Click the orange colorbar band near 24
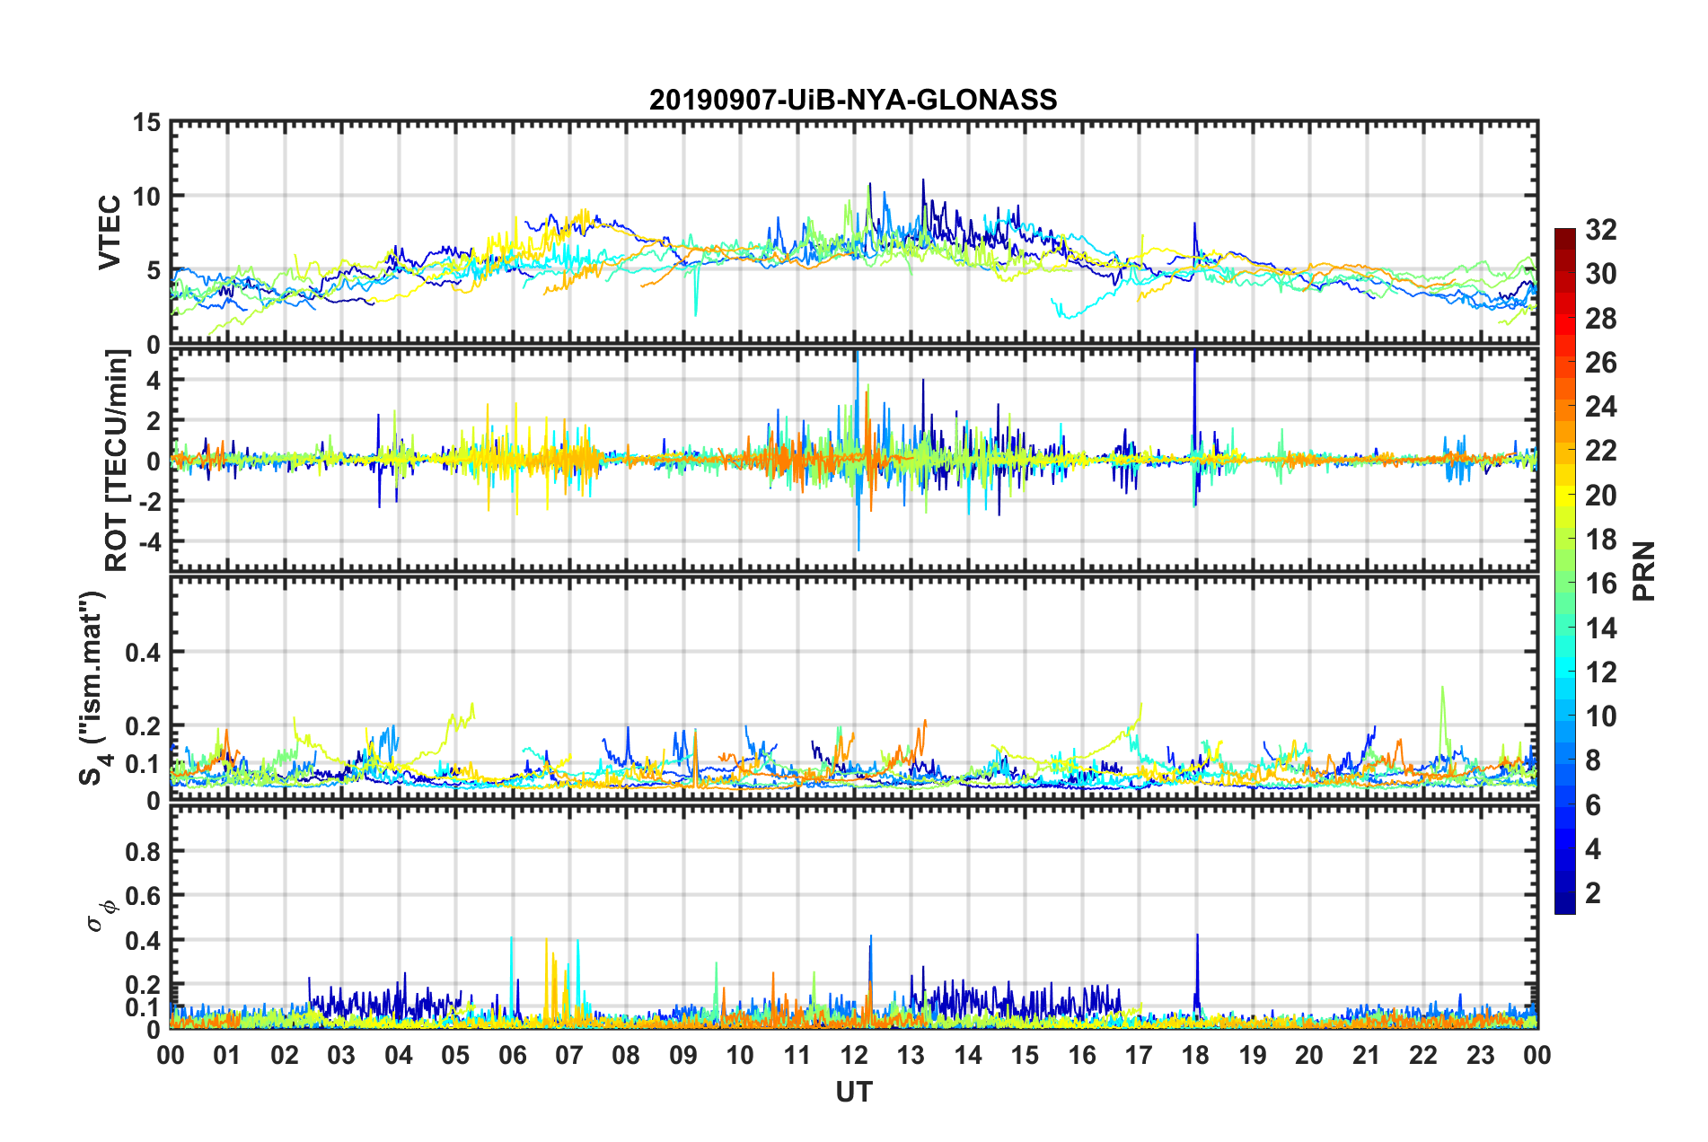 coord(1564,408)
